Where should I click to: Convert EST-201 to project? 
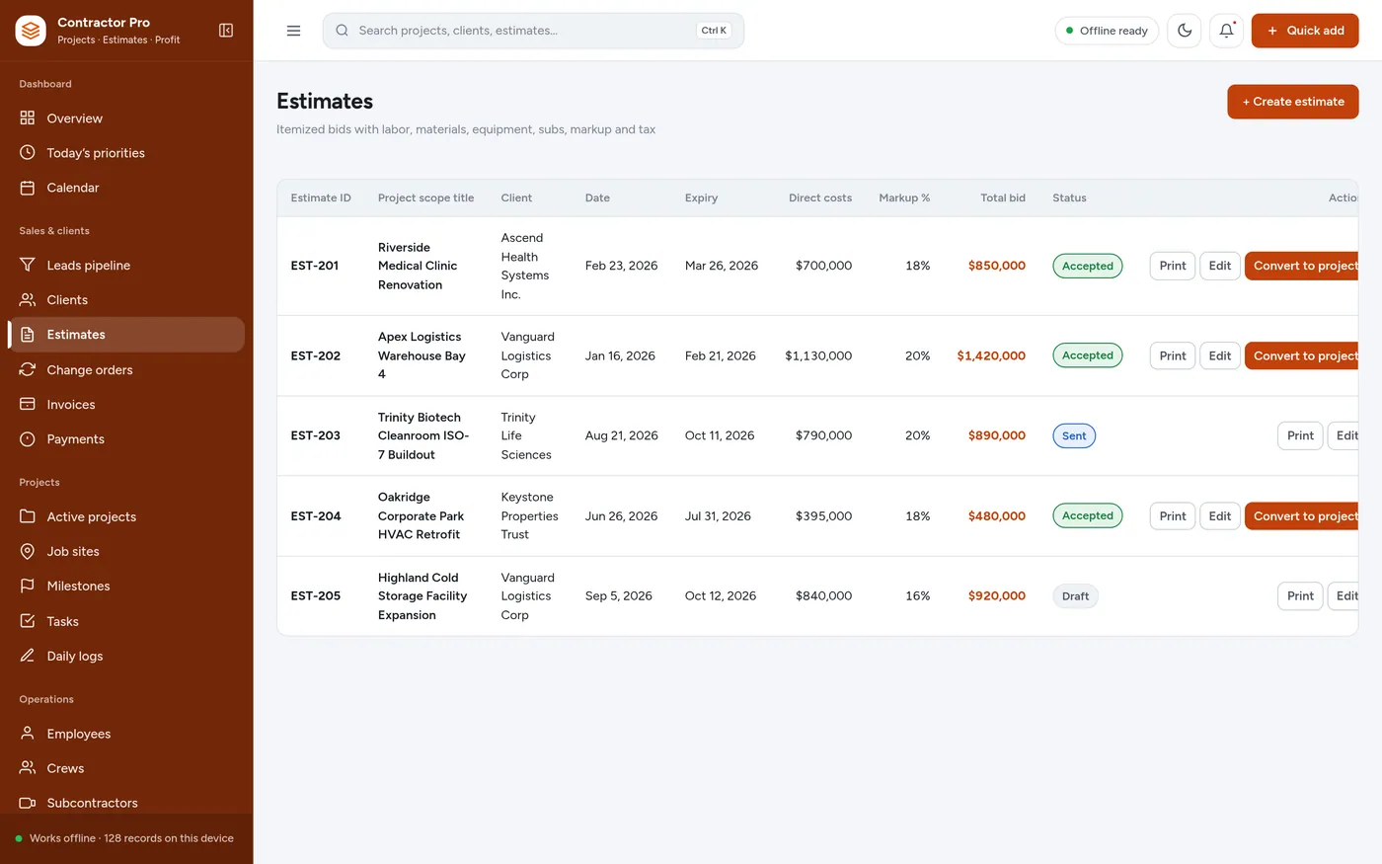tap(1303, 266)
